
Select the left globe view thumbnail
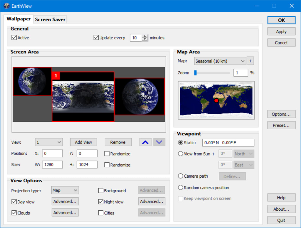(x=32, y=81)
